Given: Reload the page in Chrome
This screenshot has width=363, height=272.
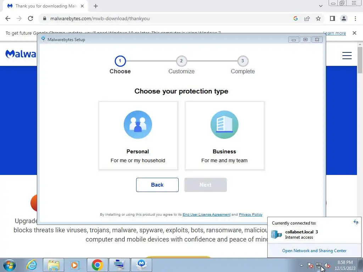Looking at the screenshot, I should point(30,18).
